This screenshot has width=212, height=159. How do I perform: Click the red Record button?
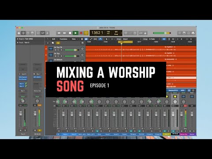click(x=81, y=33)
